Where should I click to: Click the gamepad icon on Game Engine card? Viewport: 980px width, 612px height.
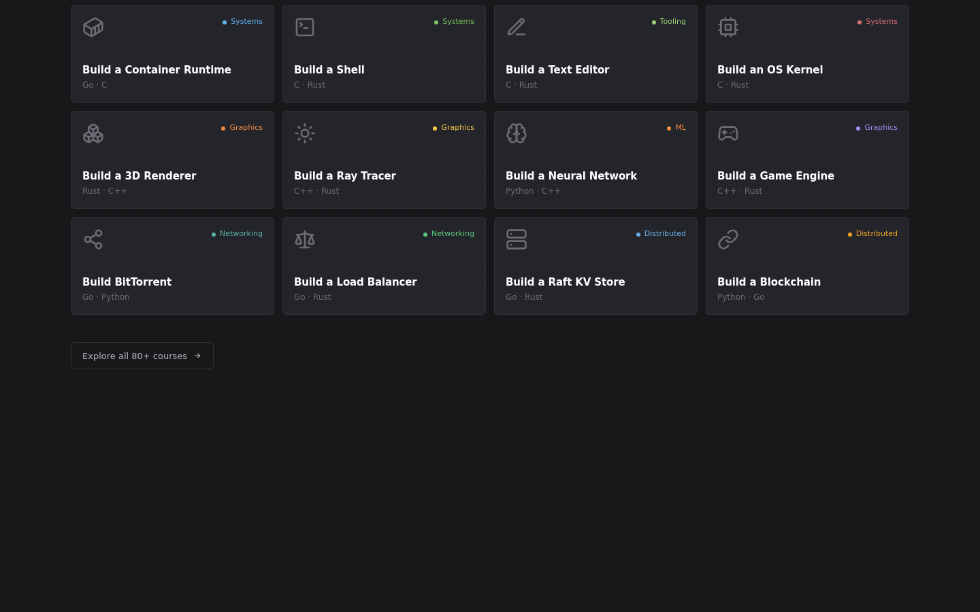728,133
